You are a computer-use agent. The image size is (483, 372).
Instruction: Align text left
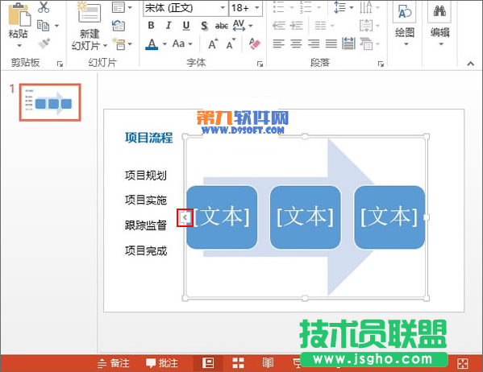coord(279,43)
